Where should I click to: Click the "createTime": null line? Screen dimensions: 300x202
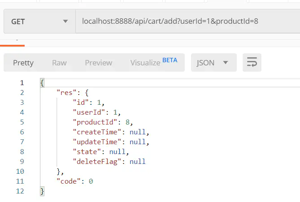111,132
